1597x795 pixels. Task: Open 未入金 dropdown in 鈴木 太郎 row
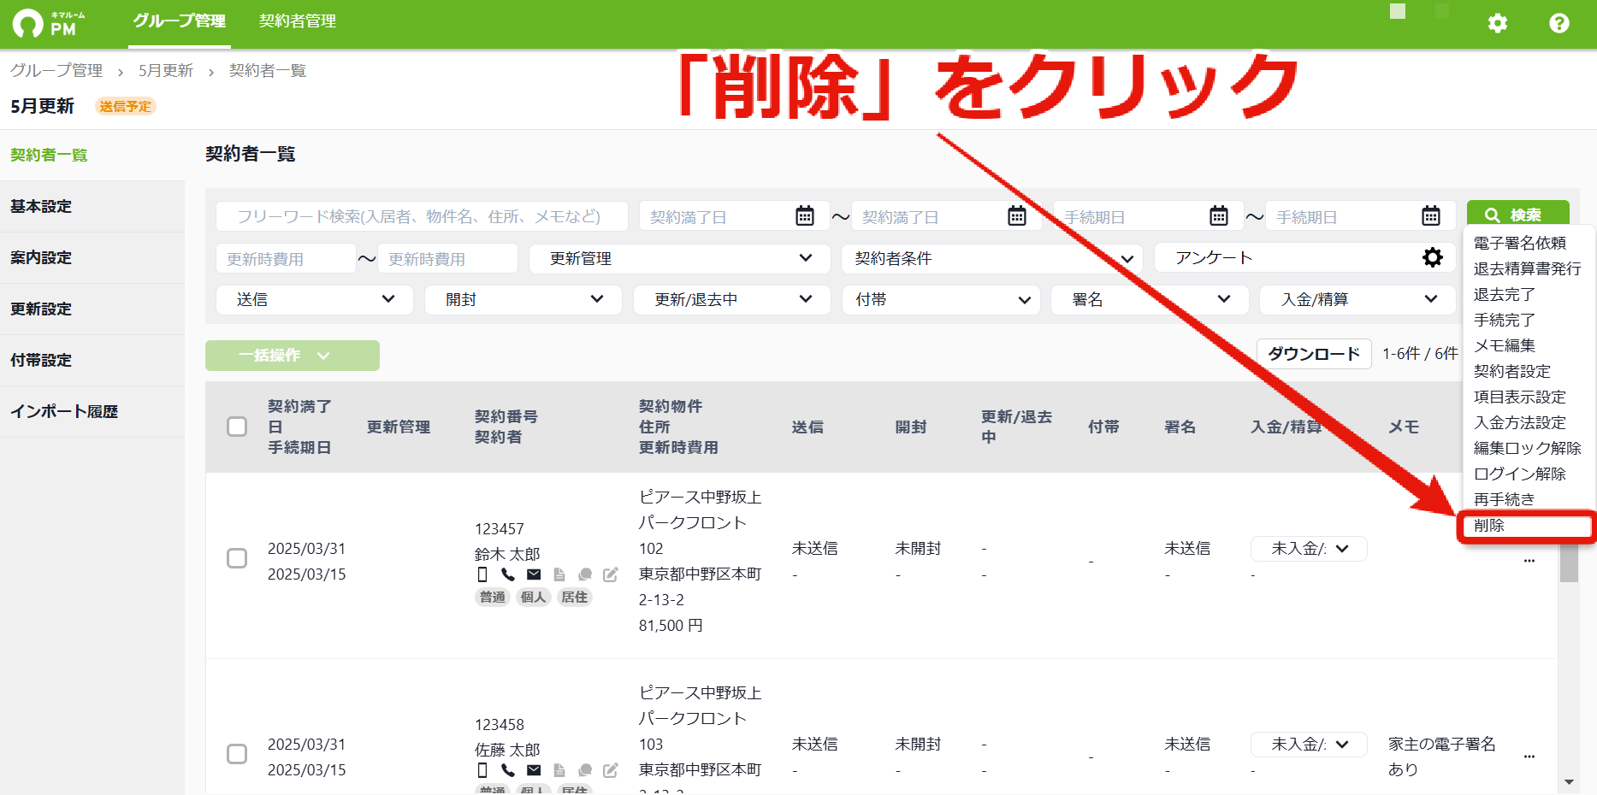(x=1309, y=549)
